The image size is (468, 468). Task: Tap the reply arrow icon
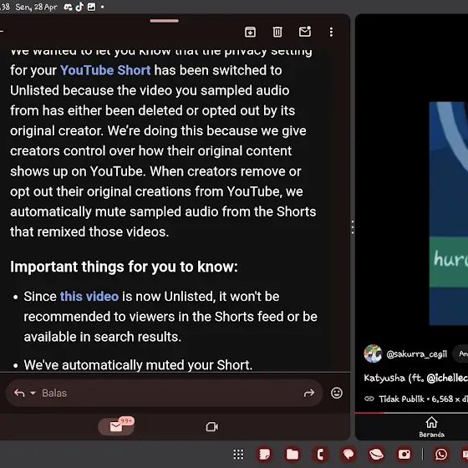click(x=19, y=393)
